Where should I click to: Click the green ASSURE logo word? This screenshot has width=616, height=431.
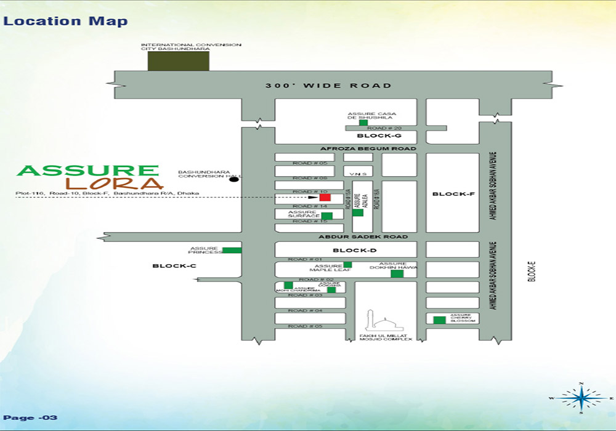(88, 171)
